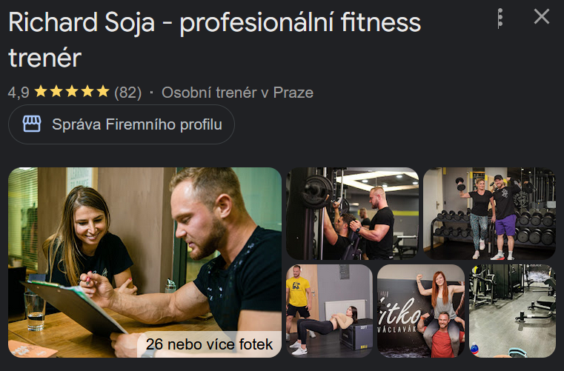Open photo of trainer in yellow shirt
Screen dimensions: 564x371
point(329,311)
